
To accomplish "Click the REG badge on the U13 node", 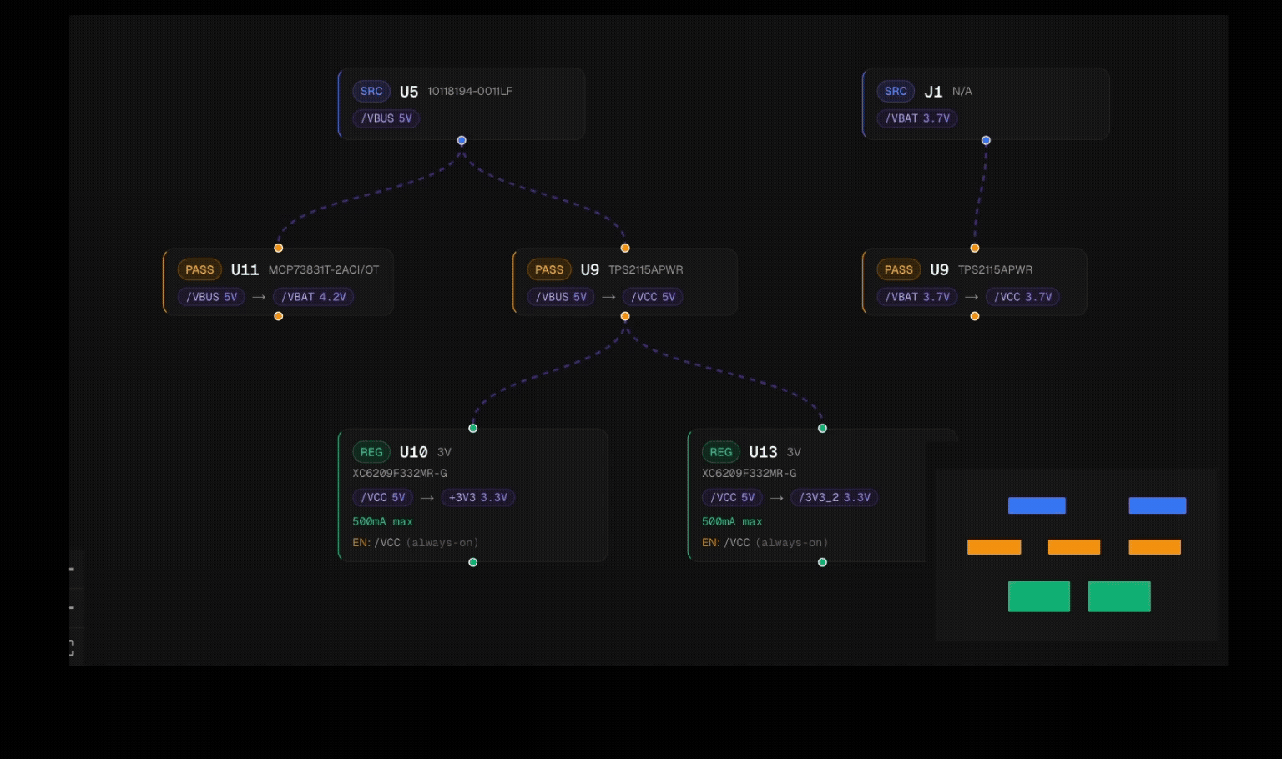I will 720,452.
